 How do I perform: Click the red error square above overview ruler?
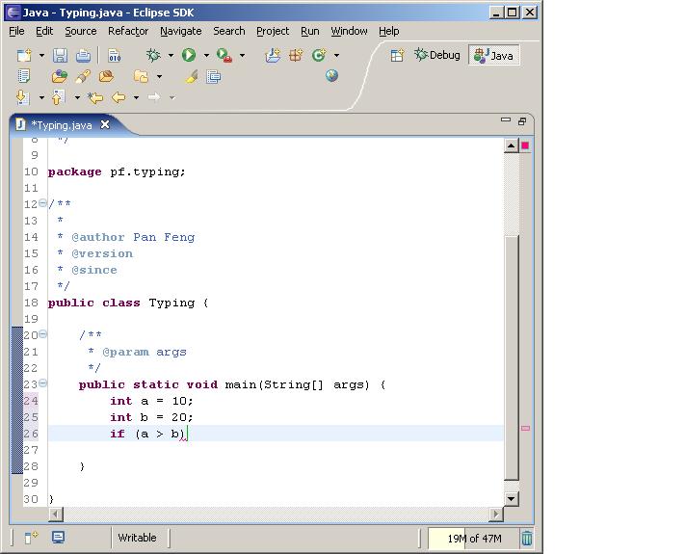[525, 145]
